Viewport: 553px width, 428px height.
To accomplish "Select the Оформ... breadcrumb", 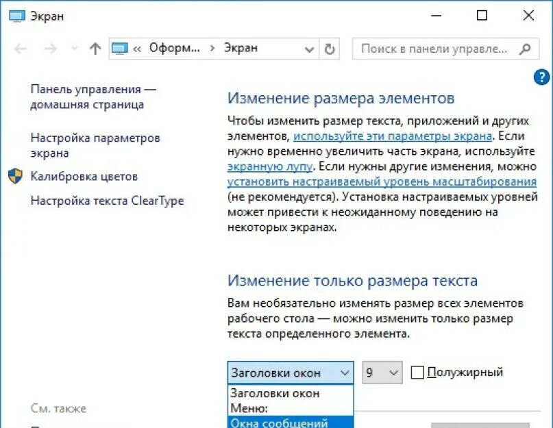I will (174, 48).
